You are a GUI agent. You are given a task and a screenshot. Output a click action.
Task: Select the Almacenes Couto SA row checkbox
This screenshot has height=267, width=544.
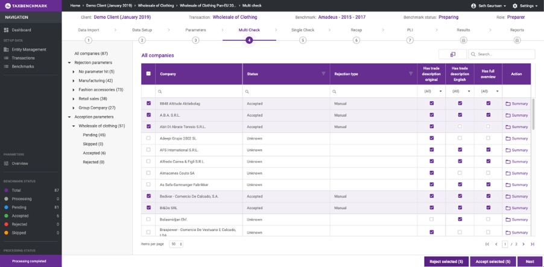coord(148,173)
